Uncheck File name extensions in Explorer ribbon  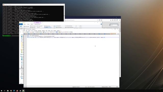[x=69, y=27]
